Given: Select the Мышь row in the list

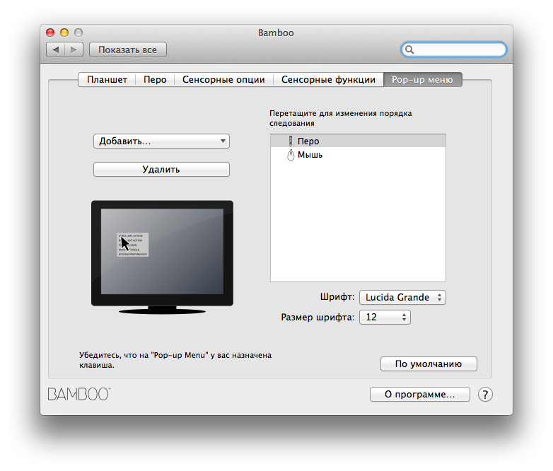Looking at the screenshot, I should [358, 155].
